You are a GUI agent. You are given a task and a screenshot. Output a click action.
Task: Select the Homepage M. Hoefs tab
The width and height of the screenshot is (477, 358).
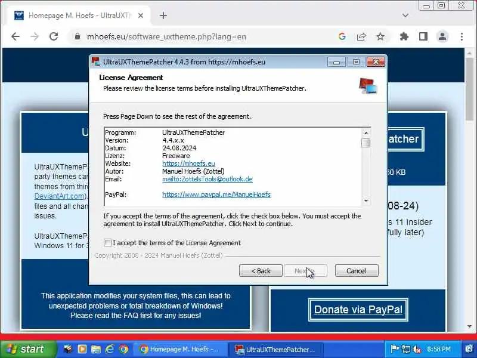[79, 16]
